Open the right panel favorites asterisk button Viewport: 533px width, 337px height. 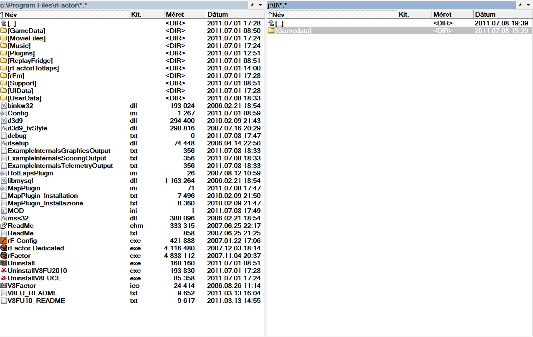(520, 5)
